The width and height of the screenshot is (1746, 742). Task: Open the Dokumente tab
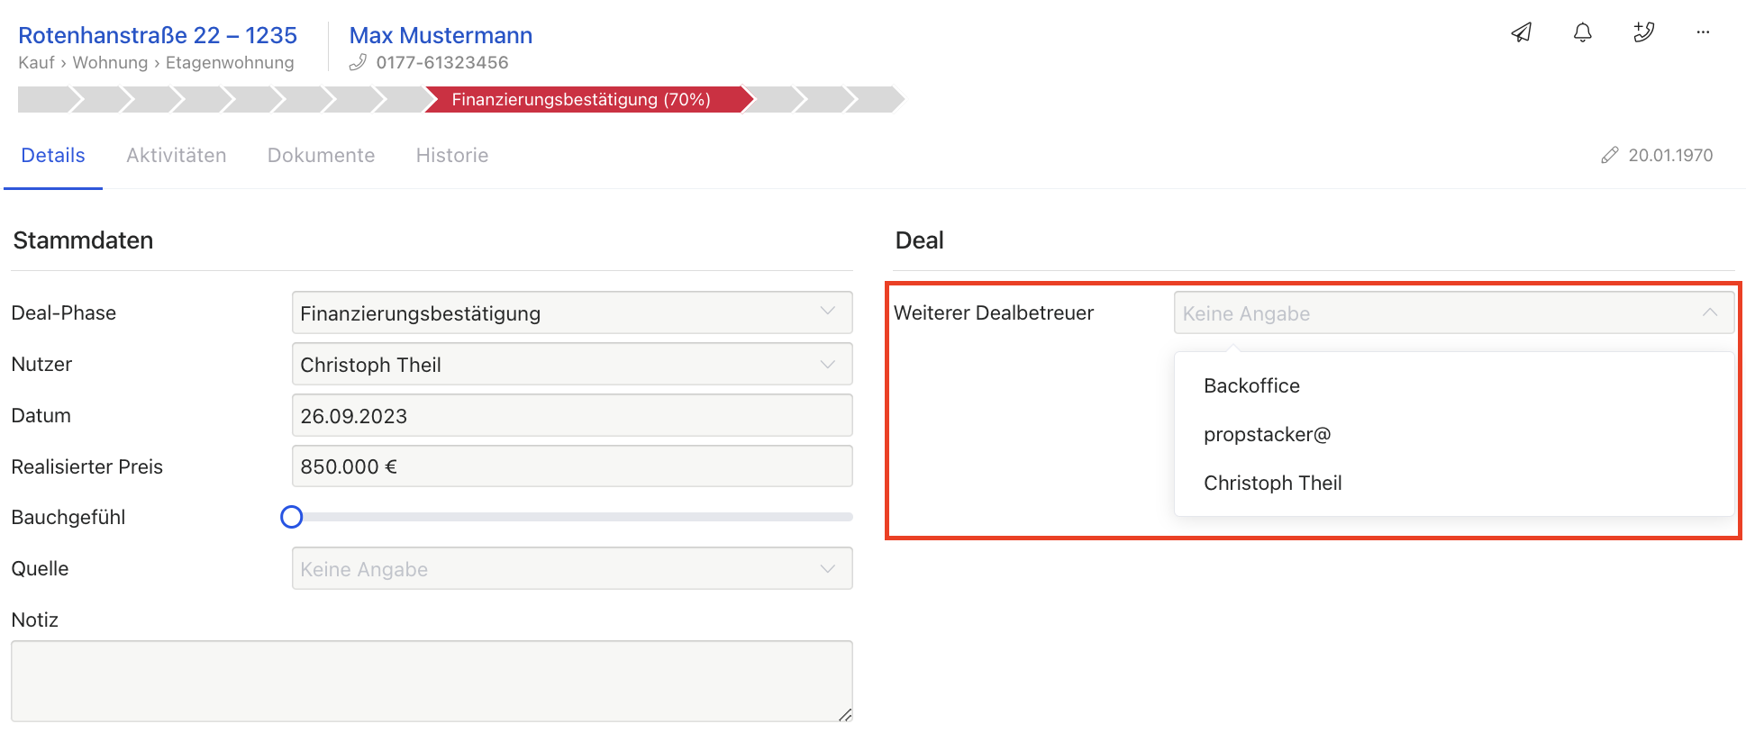click(321, 156)
